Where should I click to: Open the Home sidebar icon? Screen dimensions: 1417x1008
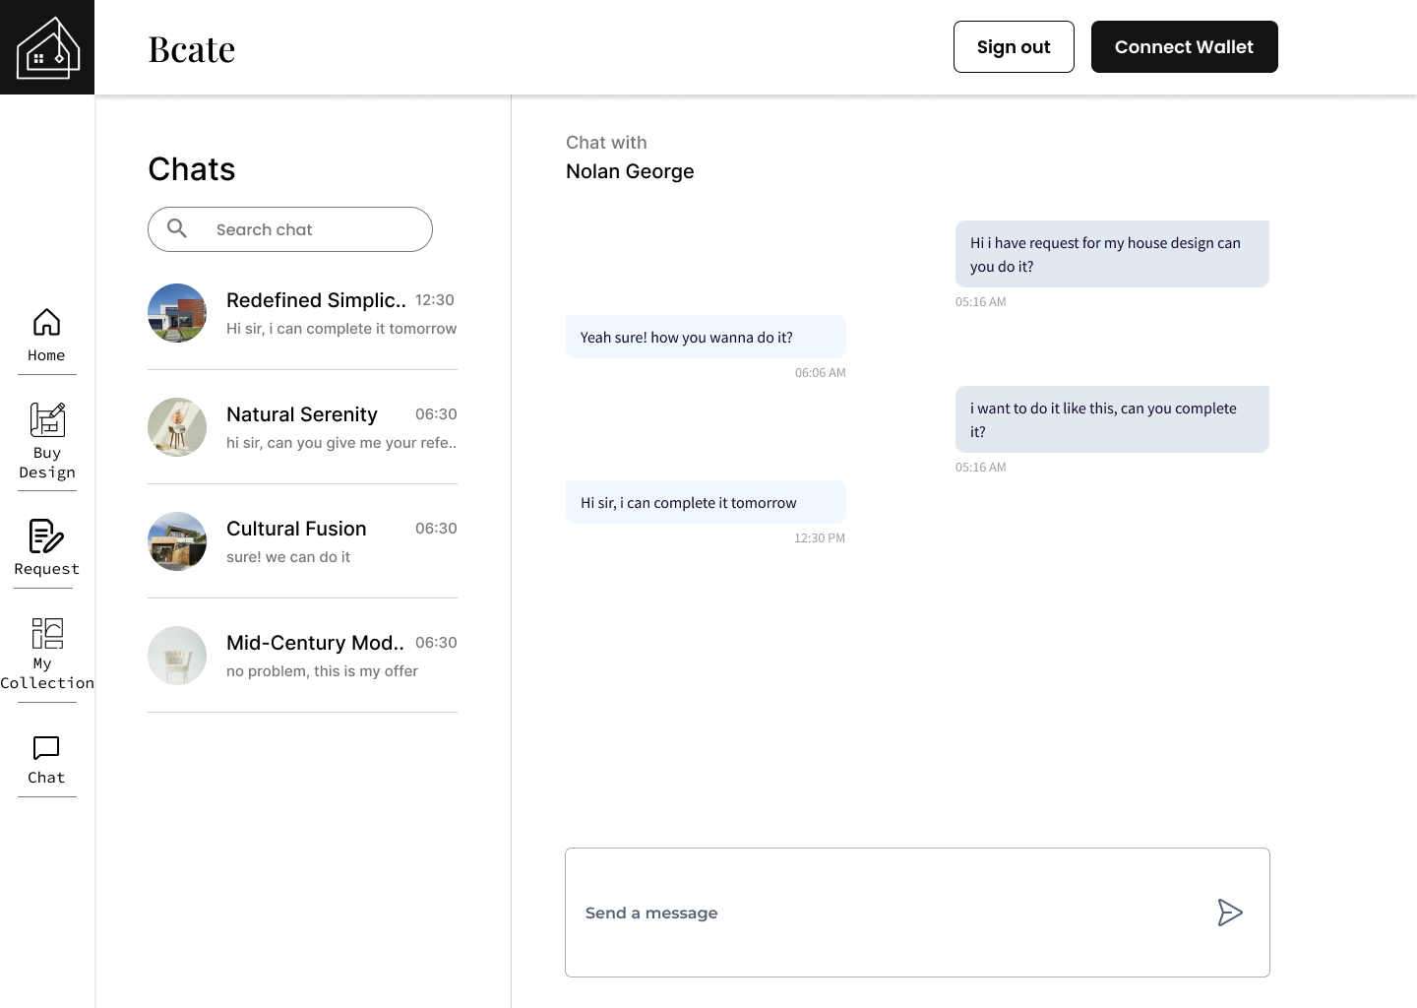click(x=46, y=323)
